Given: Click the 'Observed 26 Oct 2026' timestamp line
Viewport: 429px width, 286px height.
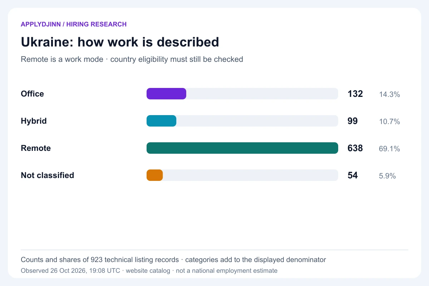Looking at the screenshot, I should point(149,271).
